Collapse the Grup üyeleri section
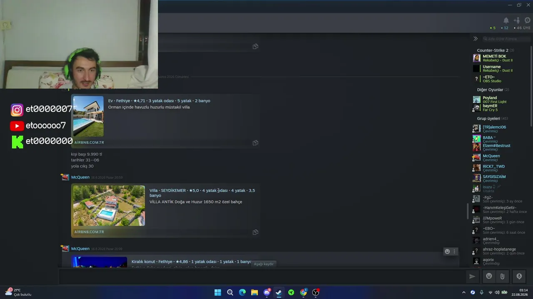533x299 pixels. 492,119
